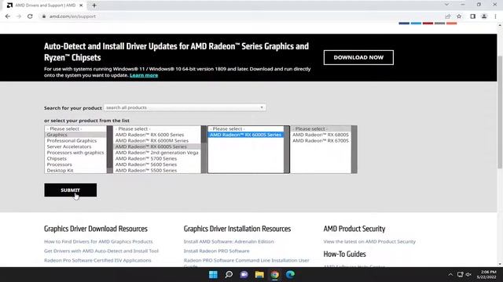Choose AMD Radeon 2nd generation Vega
The image size is (503, 282).
tap(157, 153)
